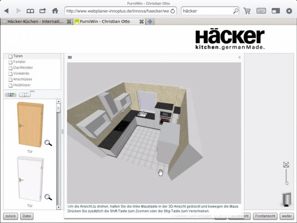Click the fit-to-screen zoom icon
This screenshot has height=223, width=297.
(x=286, y=165)
